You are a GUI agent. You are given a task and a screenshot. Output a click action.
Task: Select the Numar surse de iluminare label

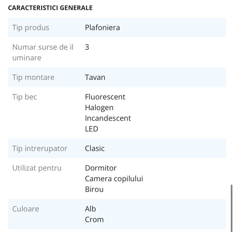[x=43, y=52]
